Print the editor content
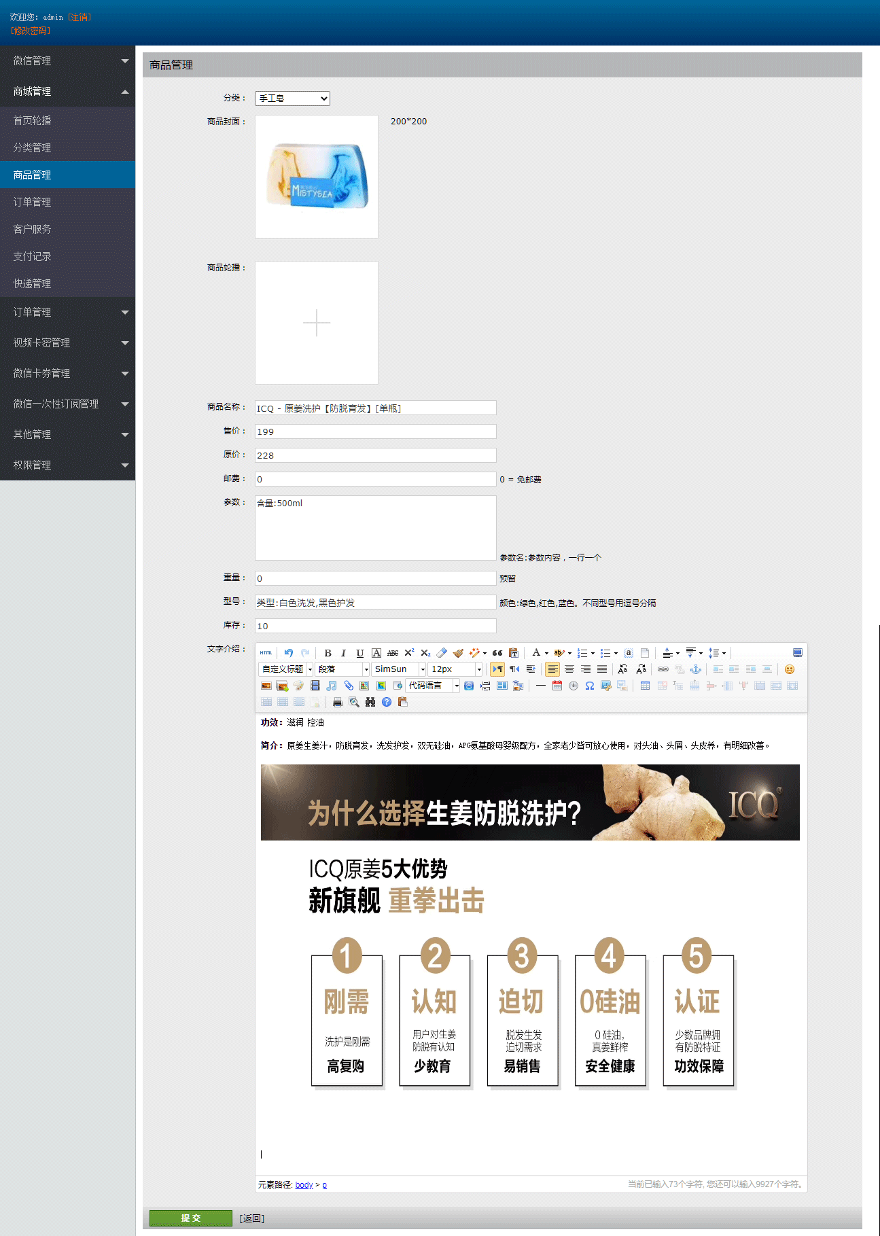The image size is (880, 1236). 337,702
